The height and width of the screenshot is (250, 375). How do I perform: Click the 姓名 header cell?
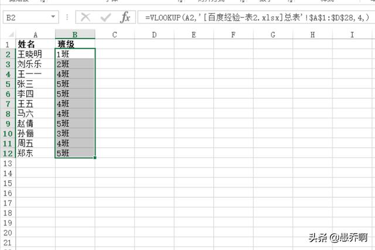35,44
